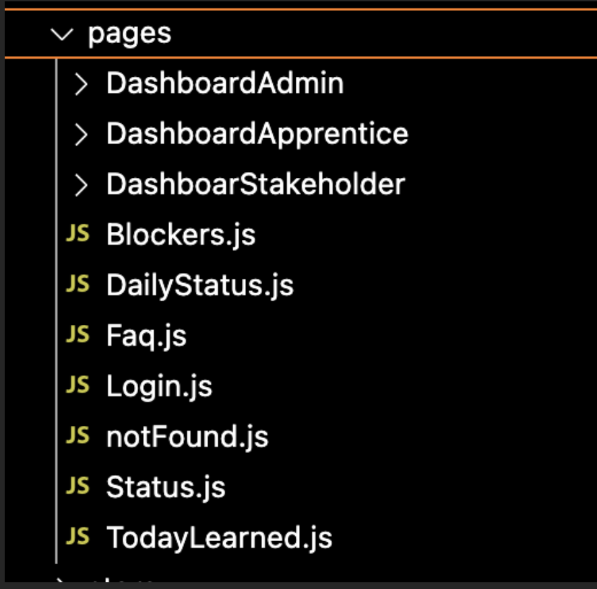The height and width of the screenshot is (589, 597).
Task: Collapse the pages folder using its chevron
Action: [x=63, y=34]
